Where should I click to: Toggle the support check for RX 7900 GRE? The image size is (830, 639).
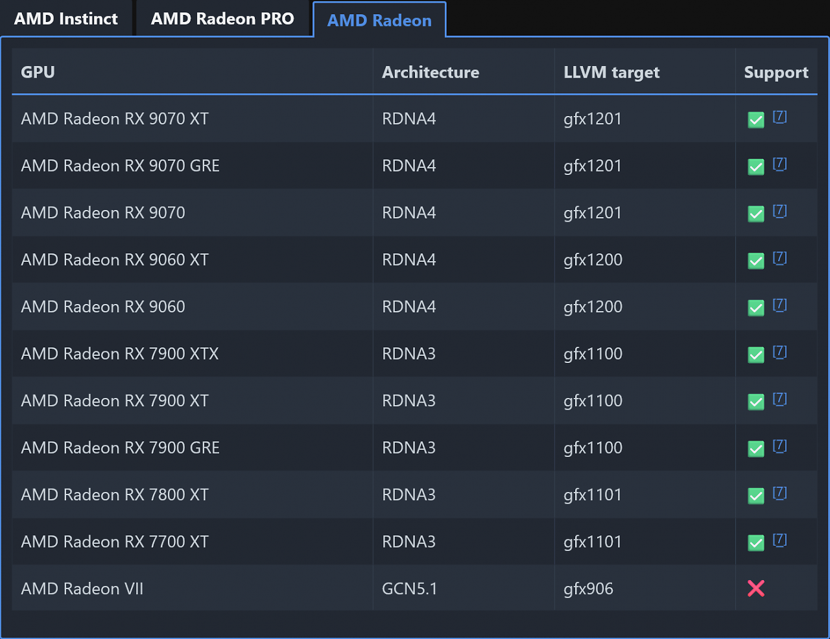tap(755, 448)
